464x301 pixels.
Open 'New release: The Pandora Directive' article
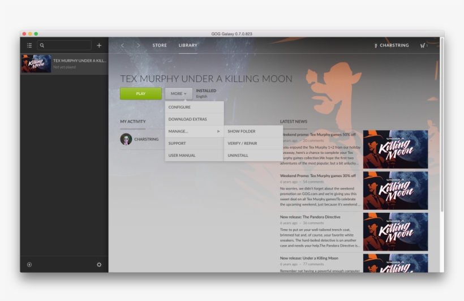point(310,217)
